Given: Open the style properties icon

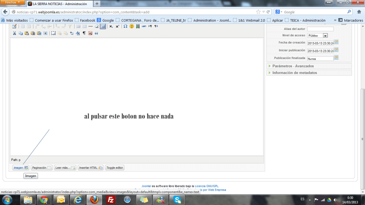Looking at the screenshot, I should pyautogui.click(x=78, y=33).
